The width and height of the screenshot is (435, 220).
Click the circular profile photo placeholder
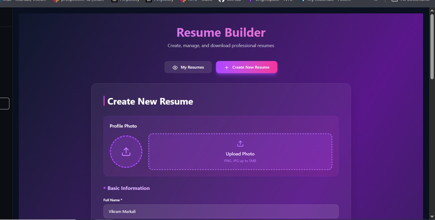(x=126, y=152)
